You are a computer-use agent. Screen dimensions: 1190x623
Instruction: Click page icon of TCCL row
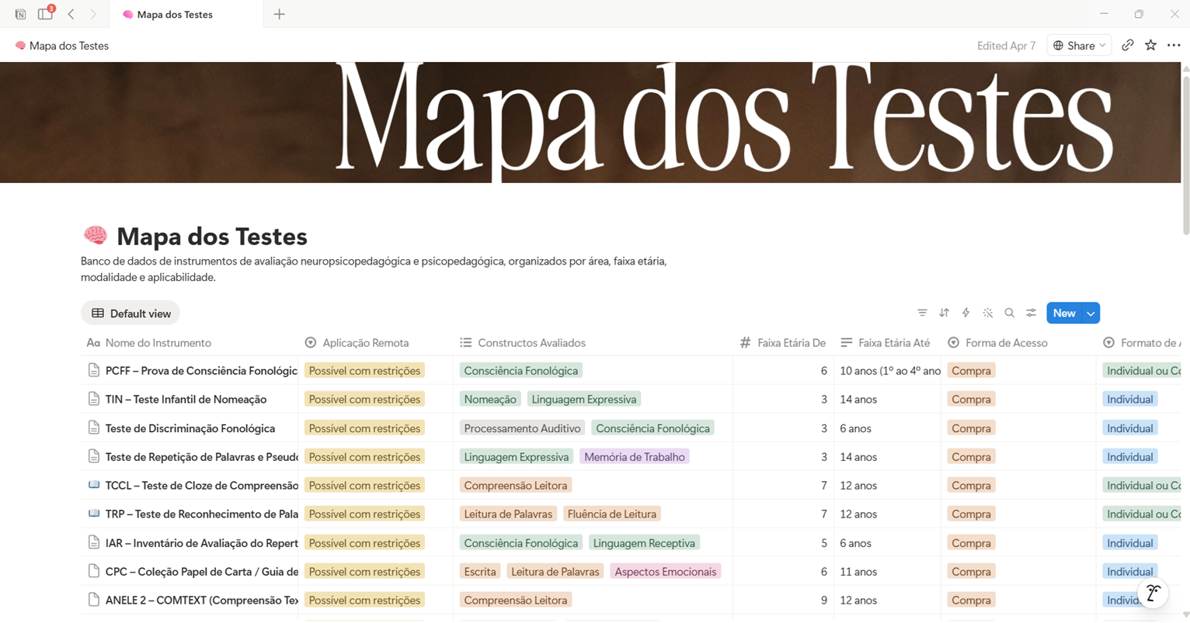(x=94, y=485)
